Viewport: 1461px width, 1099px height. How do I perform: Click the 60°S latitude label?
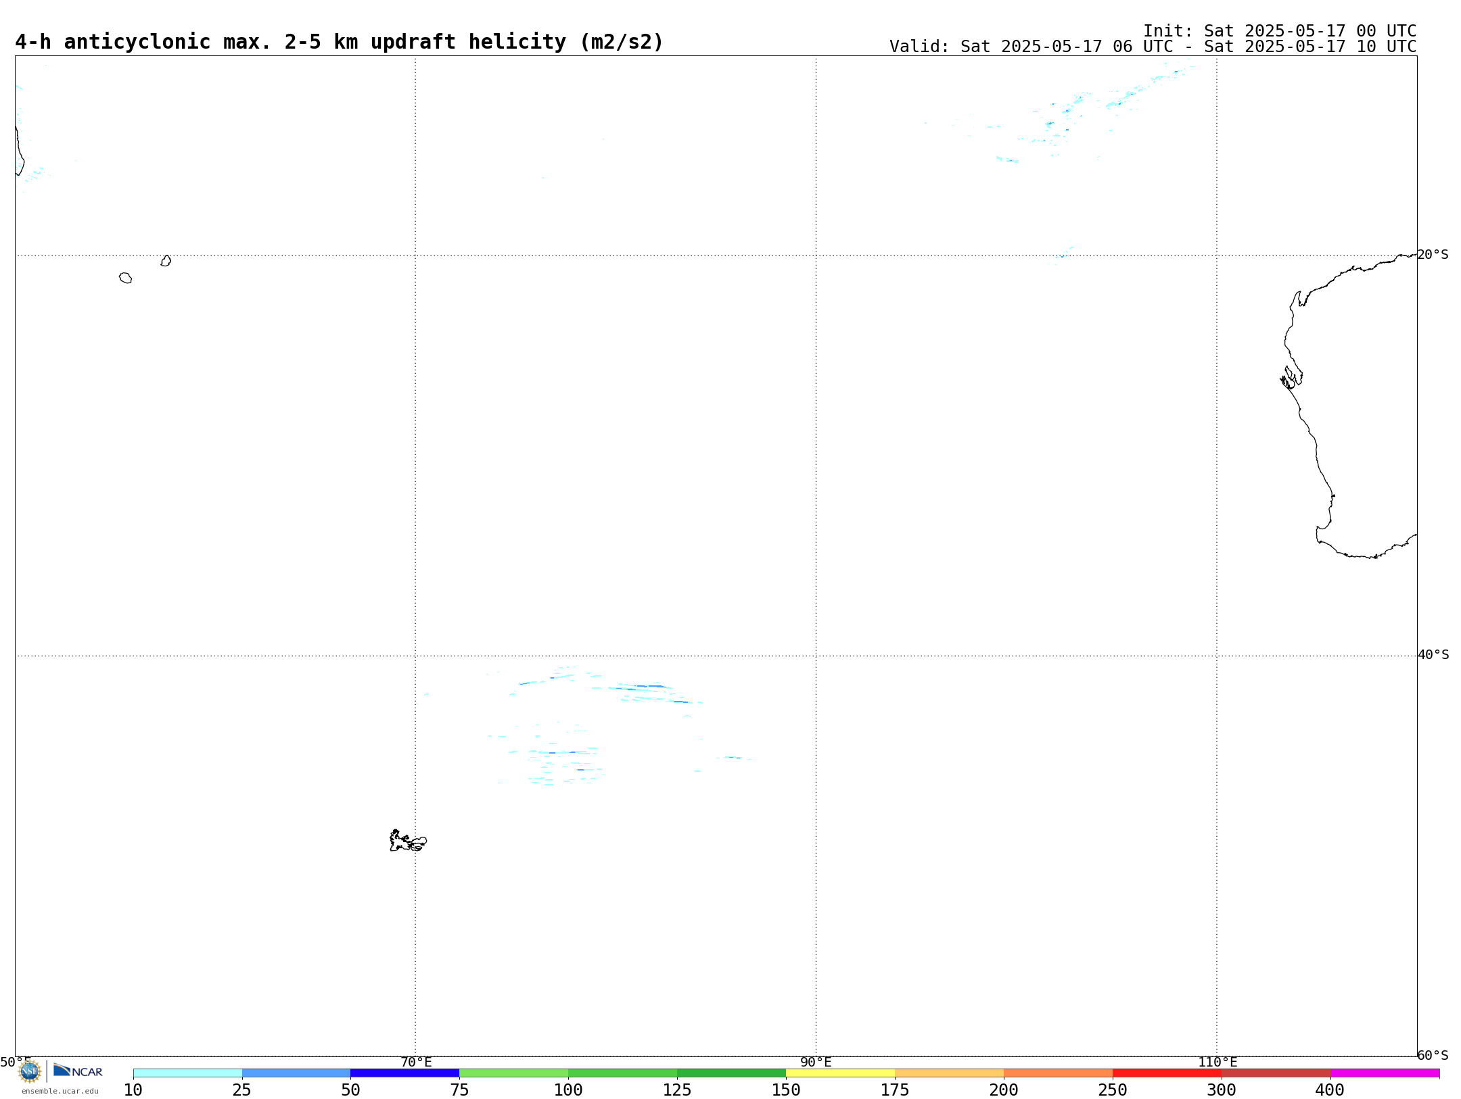[x=1433, y=1055]
